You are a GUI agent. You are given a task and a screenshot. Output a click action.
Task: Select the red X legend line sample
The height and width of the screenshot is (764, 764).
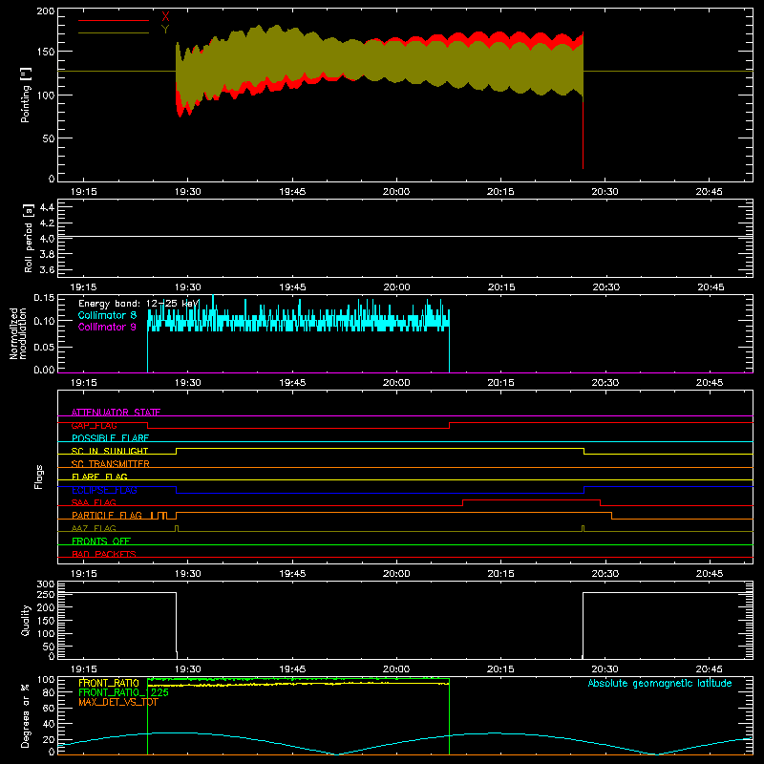(x=114, y=20)
